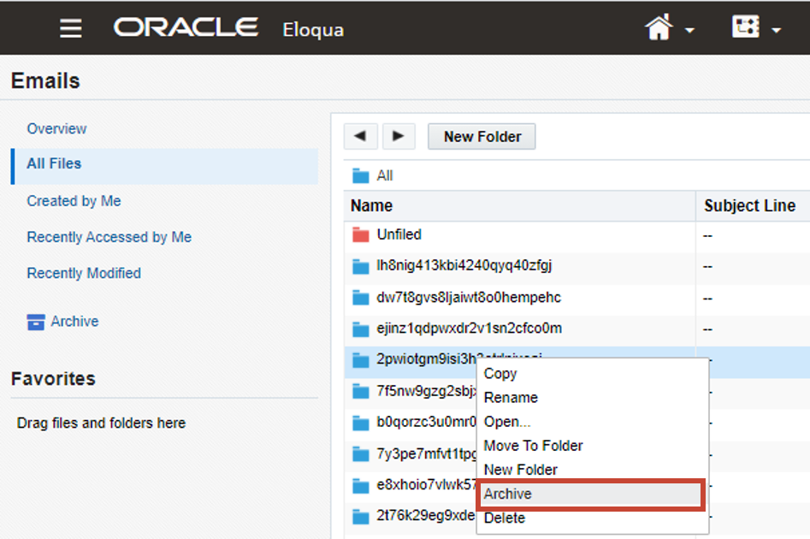Go to Recently Modified view
Viewport: 810px width, 539px height.
(x=84, y=273)
